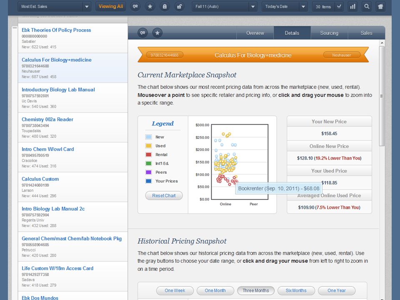The image size is (400, 300).
Task: Switch to the Sourcing tab
Action: (x=329, y=33)
